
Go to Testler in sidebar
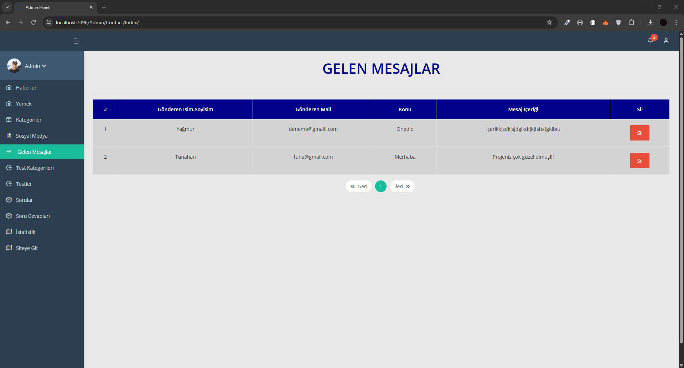pyautogui.click(x=24, y=184)
